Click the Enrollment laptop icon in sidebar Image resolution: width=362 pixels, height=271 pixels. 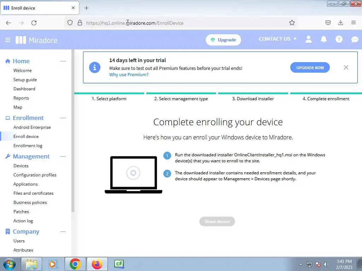[x=8, y=118]
